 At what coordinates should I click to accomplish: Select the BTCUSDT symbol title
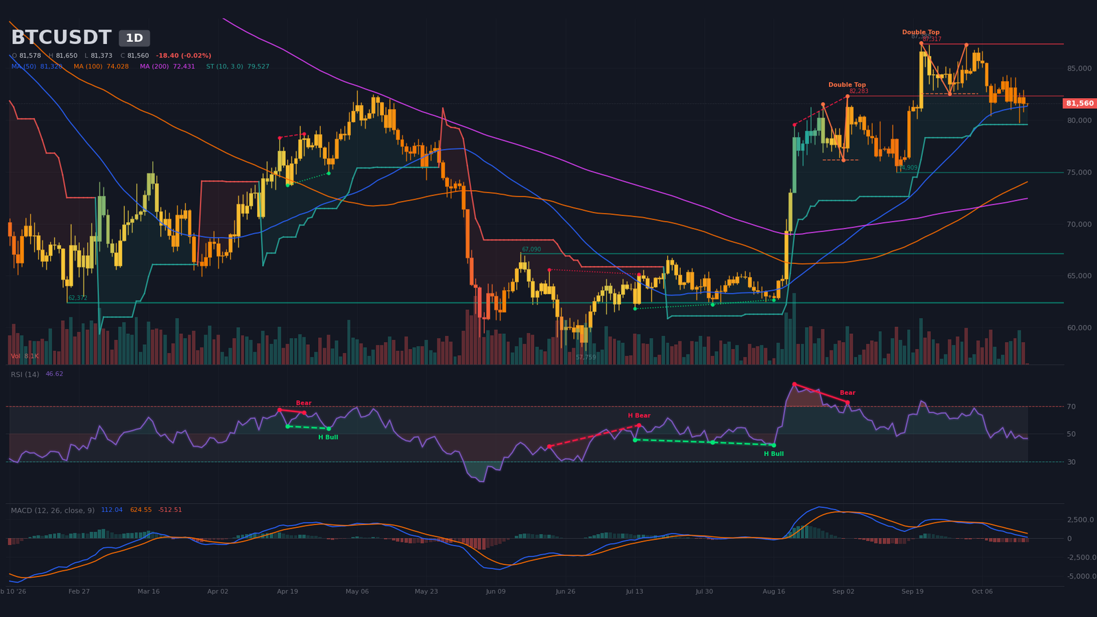(x=61, y=38)
